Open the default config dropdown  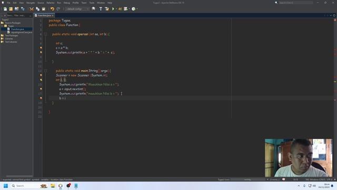(77, 9)
